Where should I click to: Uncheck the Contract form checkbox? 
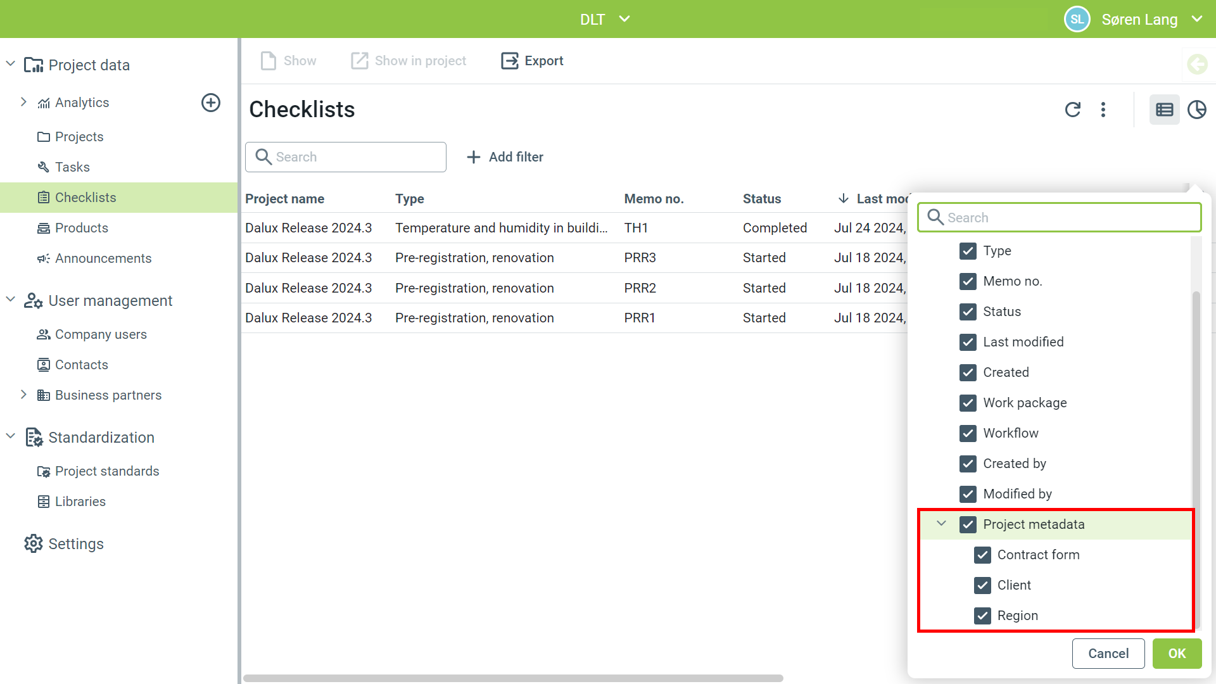click(x=982, y=555)
